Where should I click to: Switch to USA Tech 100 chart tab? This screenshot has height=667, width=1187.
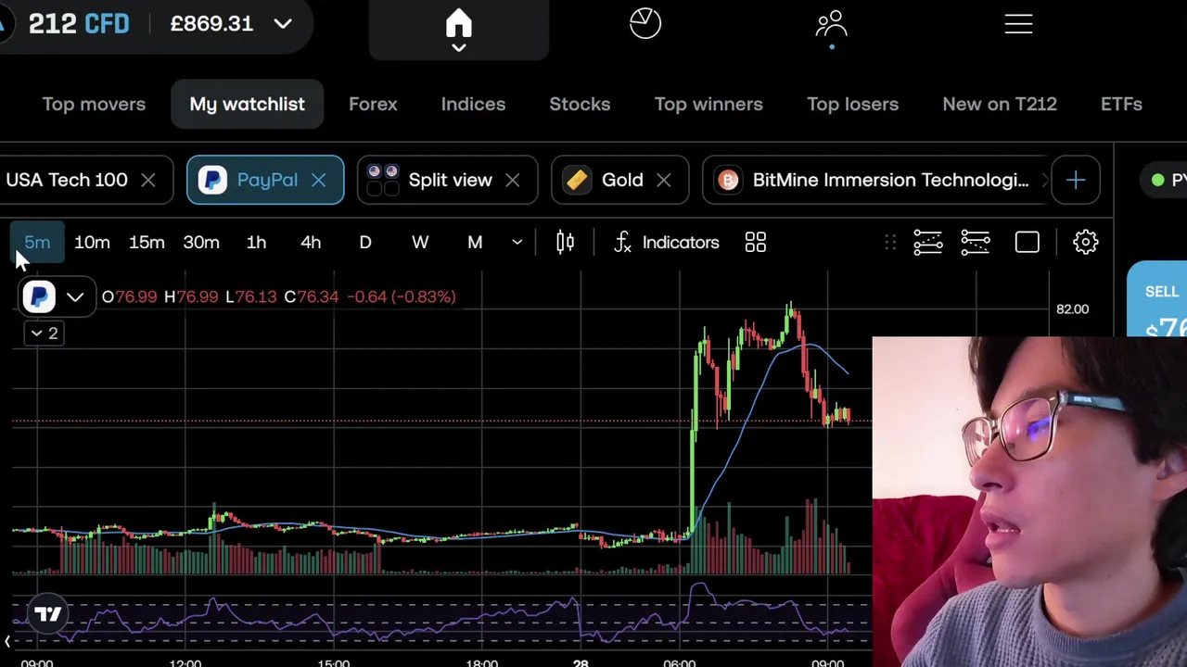pos(67,180)
